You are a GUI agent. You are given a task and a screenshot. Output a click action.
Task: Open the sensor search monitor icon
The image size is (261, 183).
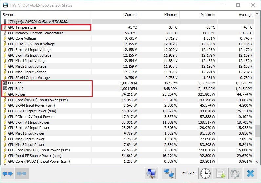coord(151,173)
